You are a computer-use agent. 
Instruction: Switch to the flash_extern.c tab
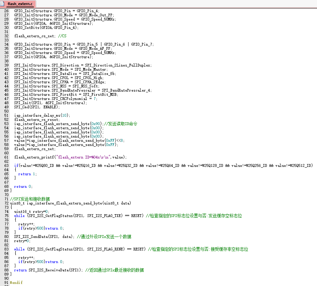pyautogui.click(x=20, y=4)
